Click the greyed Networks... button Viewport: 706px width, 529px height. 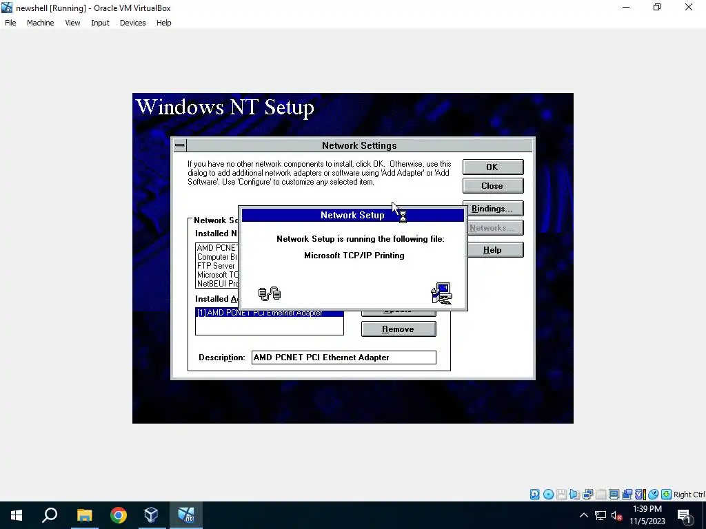(495, 228)
